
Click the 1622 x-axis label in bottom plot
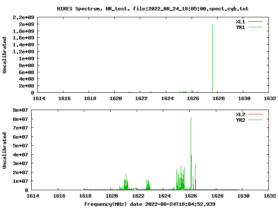tap(138, 196)
